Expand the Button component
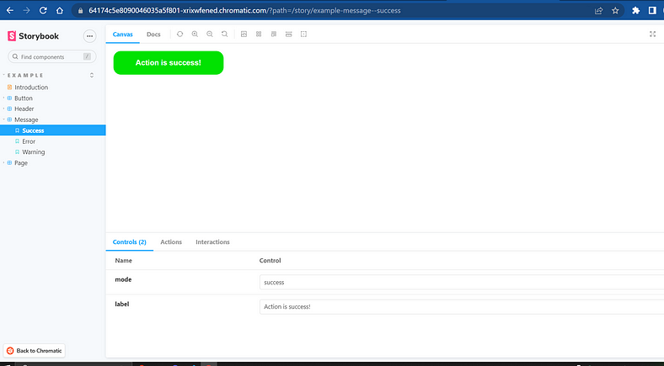664x366 pixels. point(24,98)
